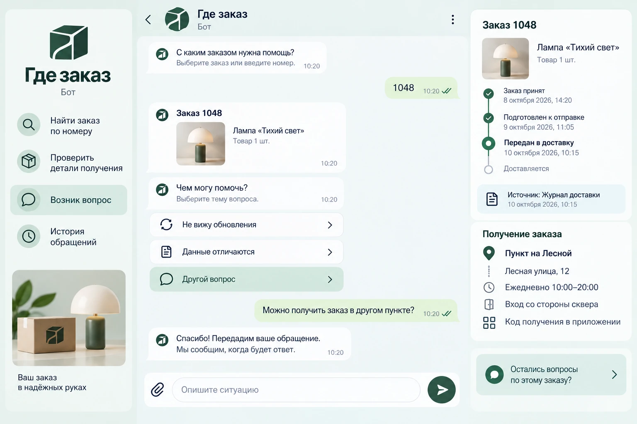The width and height of the screenshot is (637, 424).
Task: Expand the 'Данные отличаются' option chevron
Action: coord(330,252)
